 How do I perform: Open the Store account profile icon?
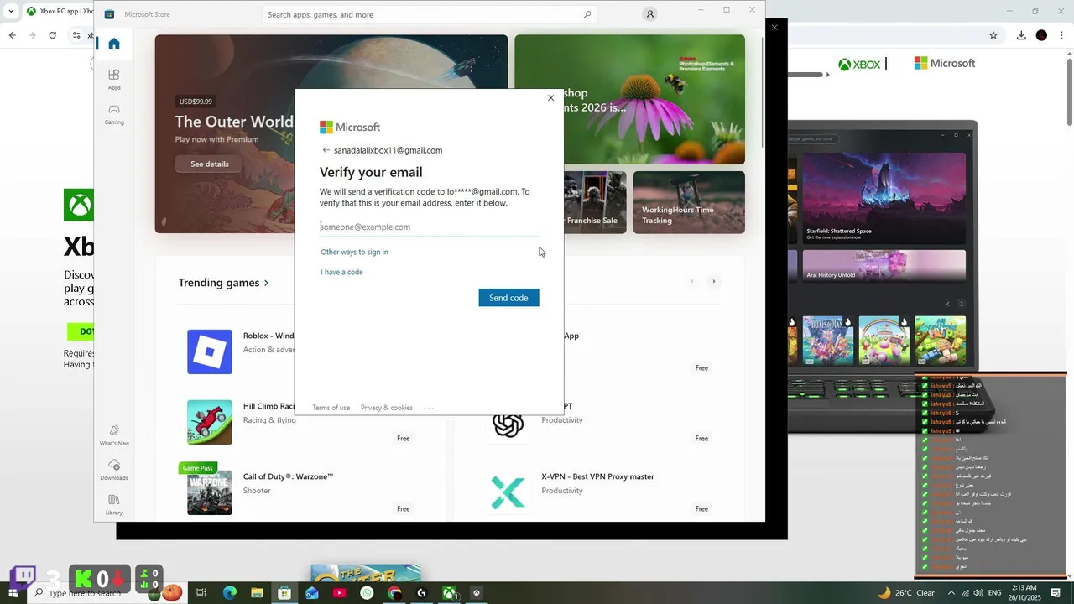pyautogui.click(x=649, y=14)
